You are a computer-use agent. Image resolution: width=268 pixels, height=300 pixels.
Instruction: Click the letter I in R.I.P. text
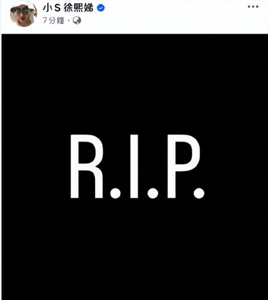pyautogui.click(x=134, y=166)
